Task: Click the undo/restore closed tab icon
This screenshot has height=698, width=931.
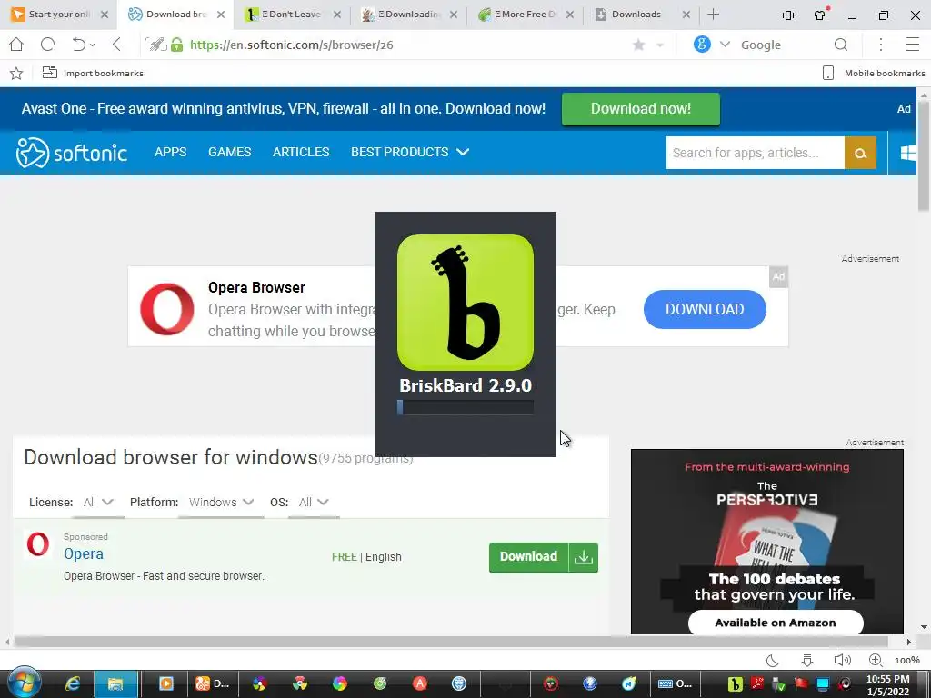Action: coord(78,45)
